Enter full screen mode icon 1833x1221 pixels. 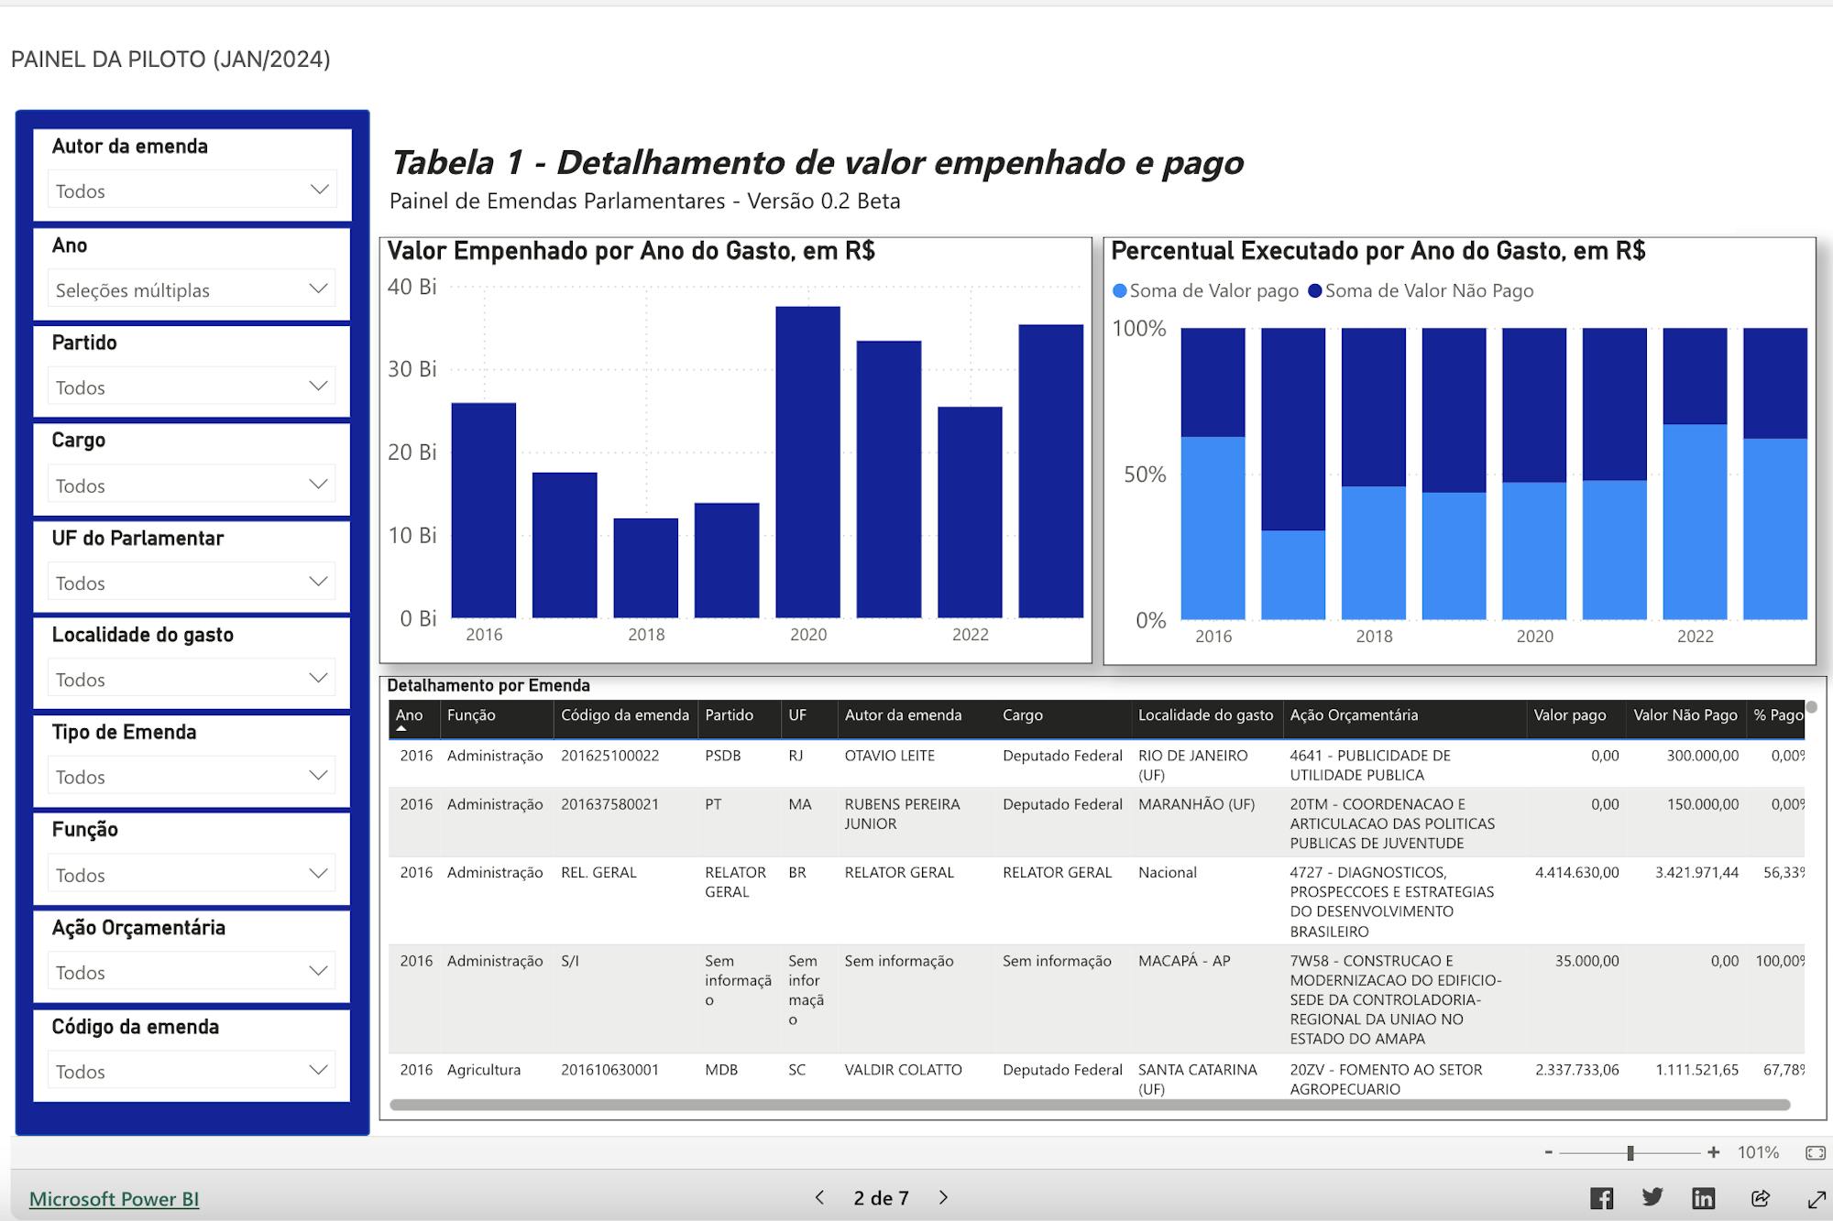(x=1816, y=1199)
